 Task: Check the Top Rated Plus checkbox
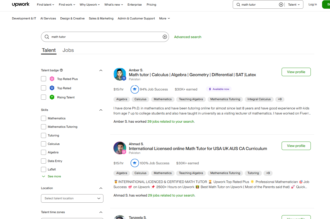pos(44,79)
